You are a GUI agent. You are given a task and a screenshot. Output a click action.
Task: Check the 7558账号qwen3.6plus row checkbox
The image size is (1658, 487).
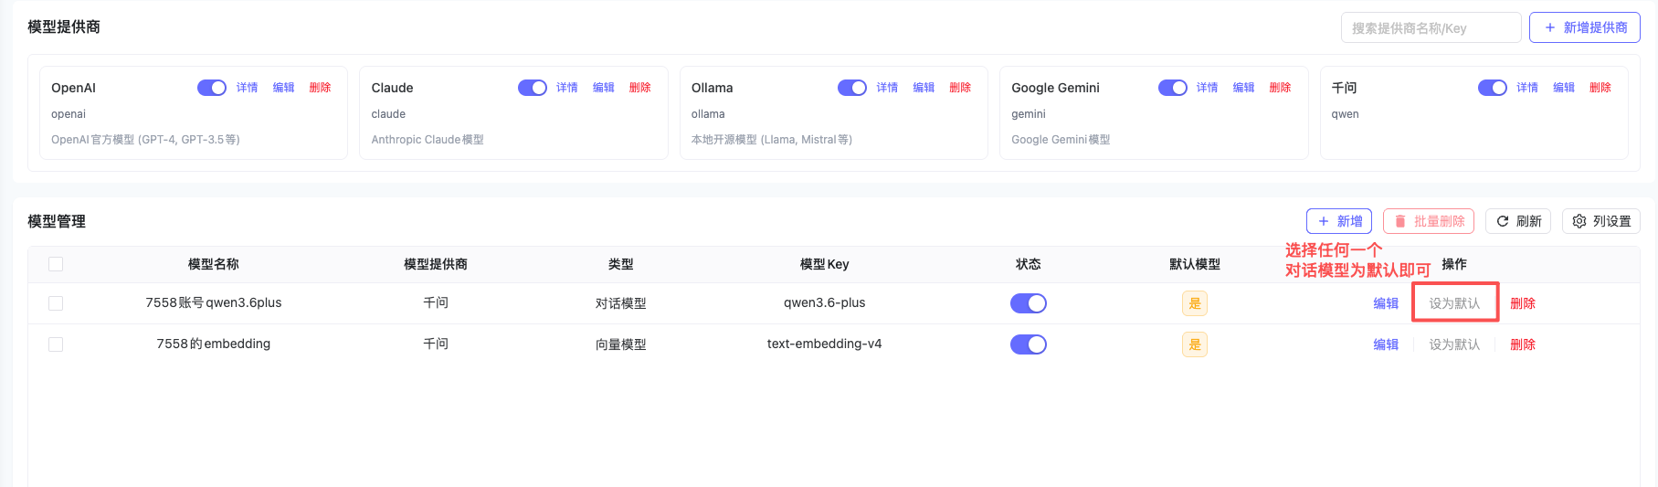click(x=56, y=303)
